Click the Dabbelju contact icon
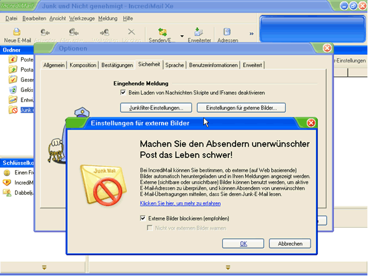 (x=7, y=192)
